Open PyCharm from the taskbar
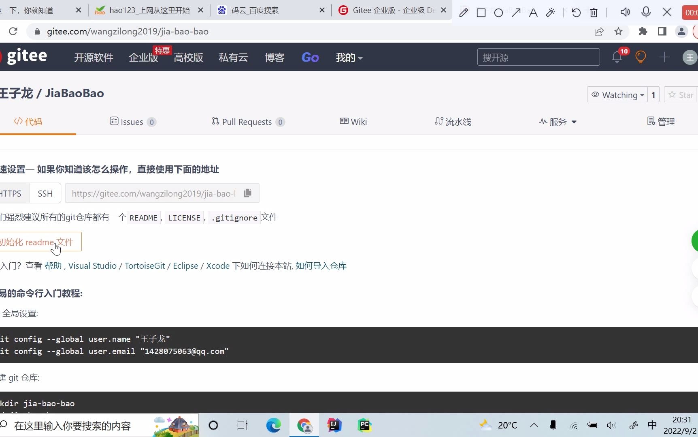The width and height of the screenshot is (698, 437). pyautogui.click(x=364, y=425)
